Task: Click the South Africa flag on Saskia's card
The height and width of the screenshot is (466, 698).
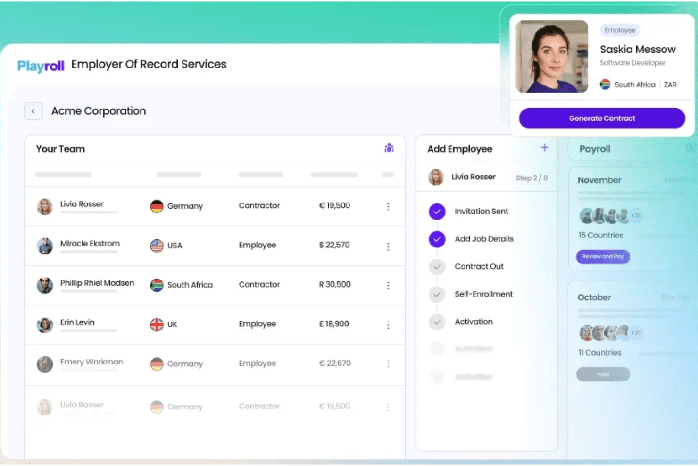Action: point(605,85)
